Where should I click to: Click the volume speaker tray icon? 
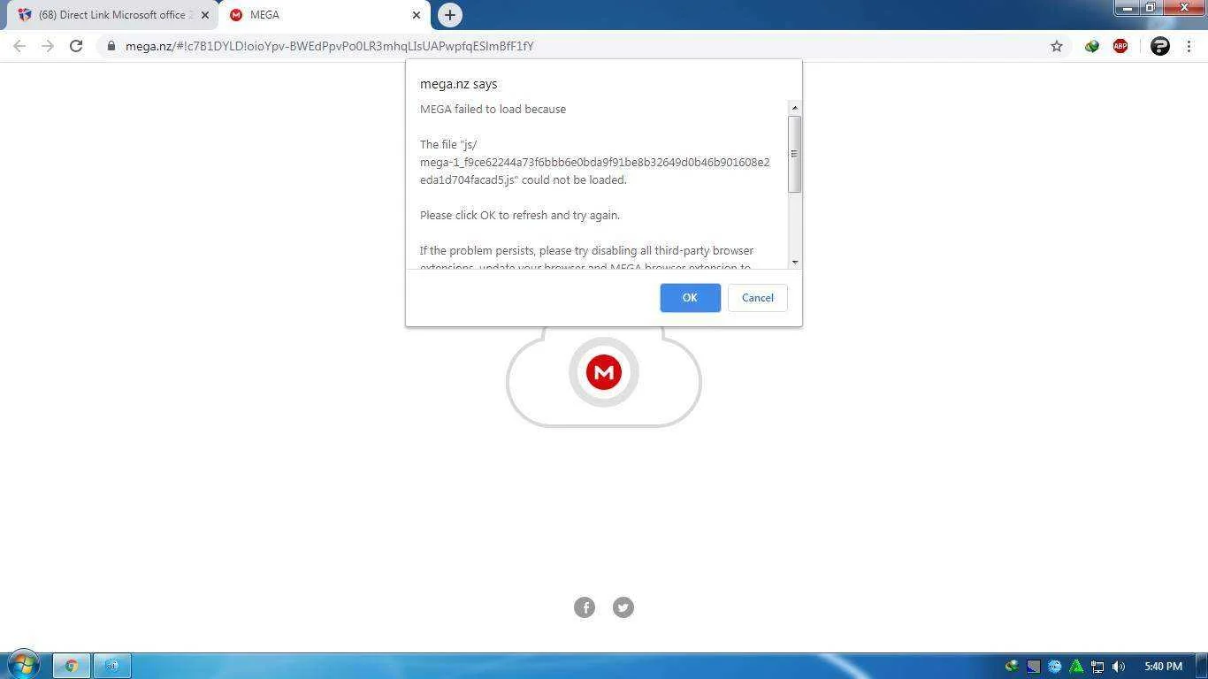(x=1119, y=667)
